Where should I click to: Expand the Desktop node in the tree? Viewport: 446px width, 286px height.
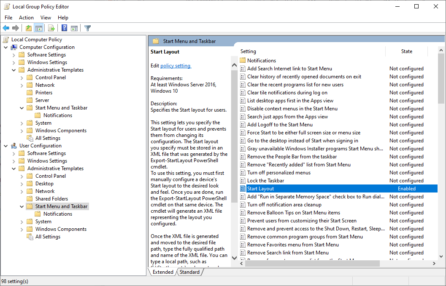22,184
